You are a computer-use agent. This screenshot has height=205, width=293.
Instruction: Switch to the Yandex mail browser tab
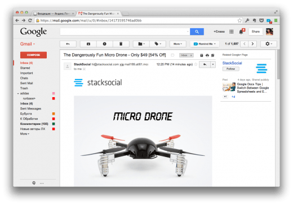(54, 14)
